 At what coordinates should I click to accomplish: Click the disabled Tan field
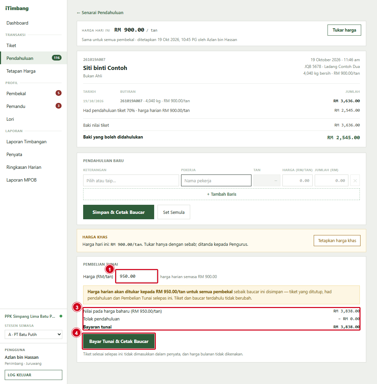(267, 181)
